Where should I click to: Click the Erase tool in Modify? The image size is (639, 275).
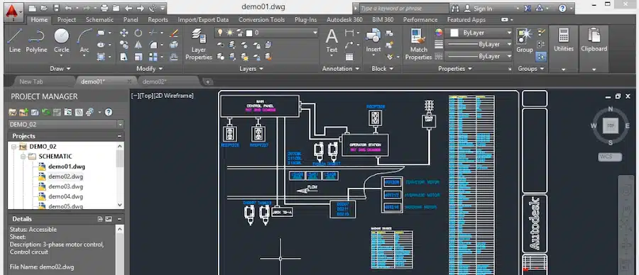[x=174, y=33]
